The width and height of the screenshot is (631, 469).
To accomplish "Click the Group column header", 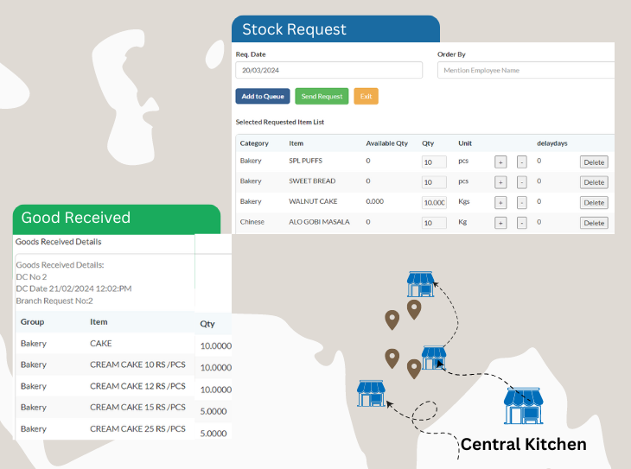I will click(x=32, y=322).
